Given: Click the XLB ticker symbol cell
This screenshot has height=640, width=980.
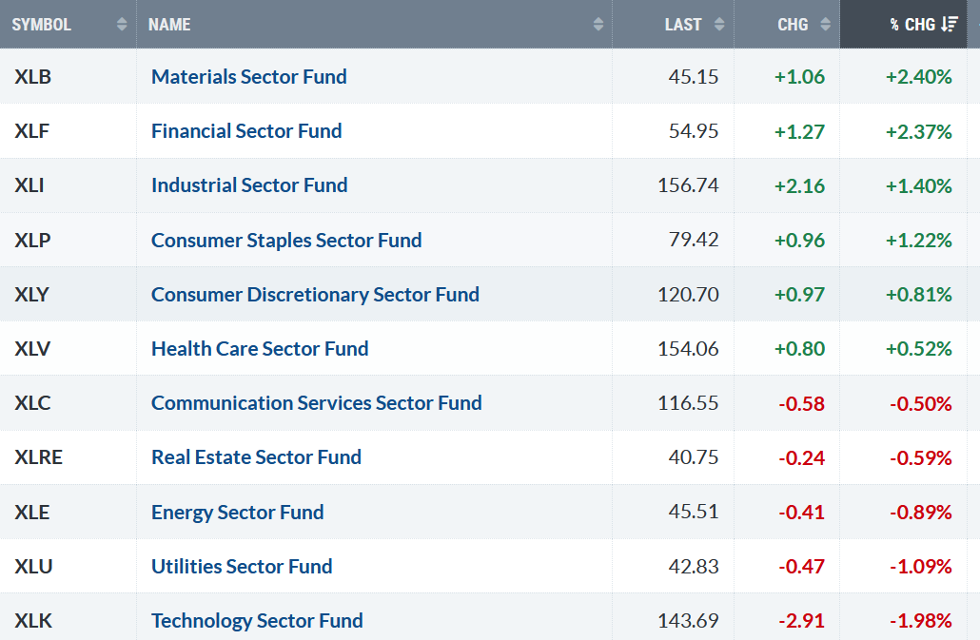Looking at the screenshot, I should pos(33,76).
